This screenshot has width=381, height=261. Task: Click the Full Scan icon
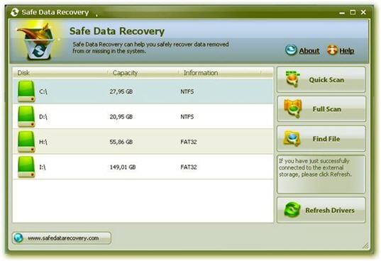point(293,109)
